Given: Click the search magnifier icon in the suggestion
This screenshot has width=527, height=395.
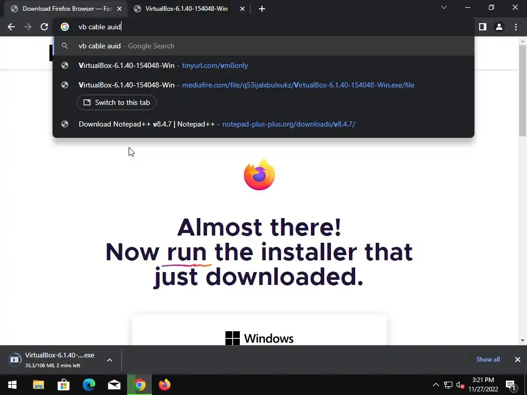Looking at the screenshot, I should tap(65, 46).
